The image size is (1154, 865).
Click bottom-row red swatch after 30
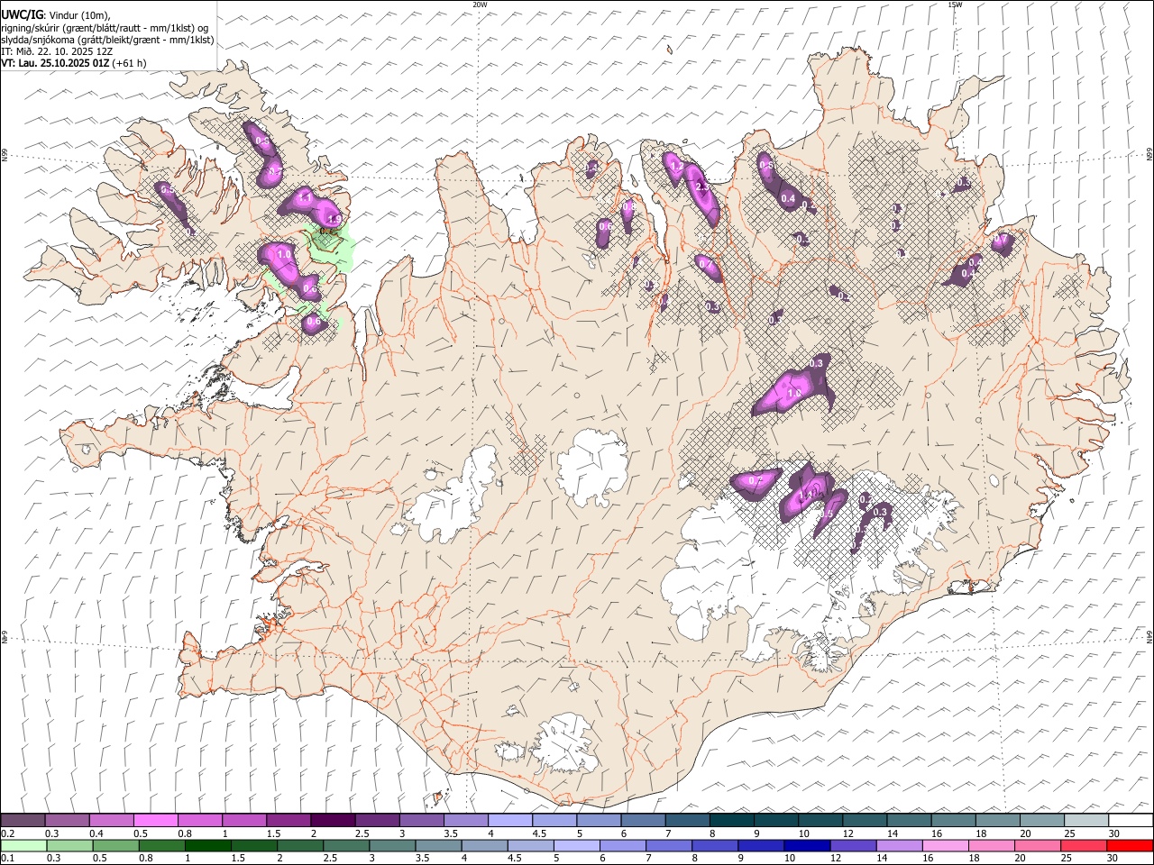pyautogui.click(x=1129, y=845)
